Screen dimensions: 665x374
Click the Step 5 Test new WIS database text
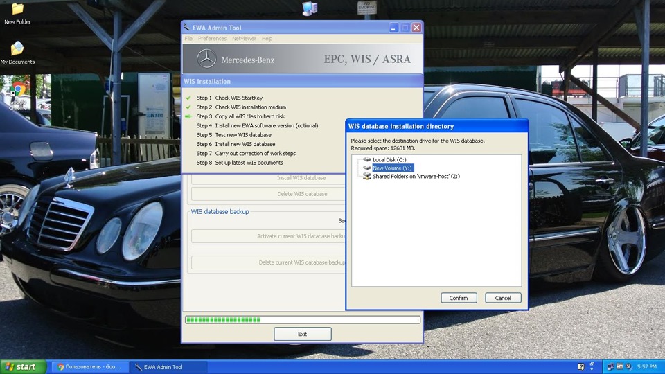[233, 135]
